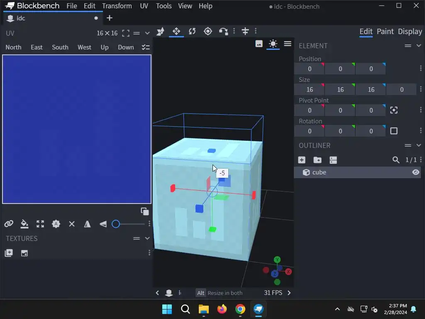Add a new project tab with plus
This screenshot has width=425, height=319.
tap(110, 18)
